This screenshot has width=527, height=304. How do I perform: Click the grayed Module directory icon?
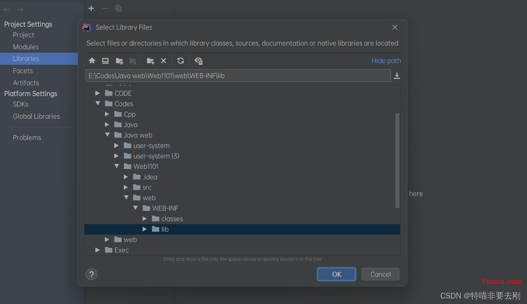[x=133, y=61]
